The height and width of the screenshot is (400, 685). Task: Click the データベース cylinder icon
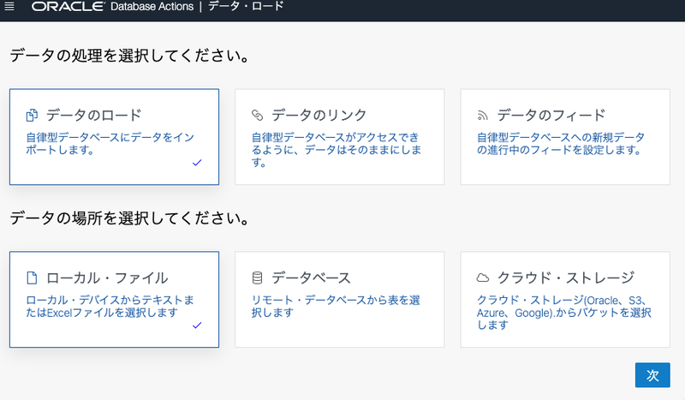click(257, 278)
